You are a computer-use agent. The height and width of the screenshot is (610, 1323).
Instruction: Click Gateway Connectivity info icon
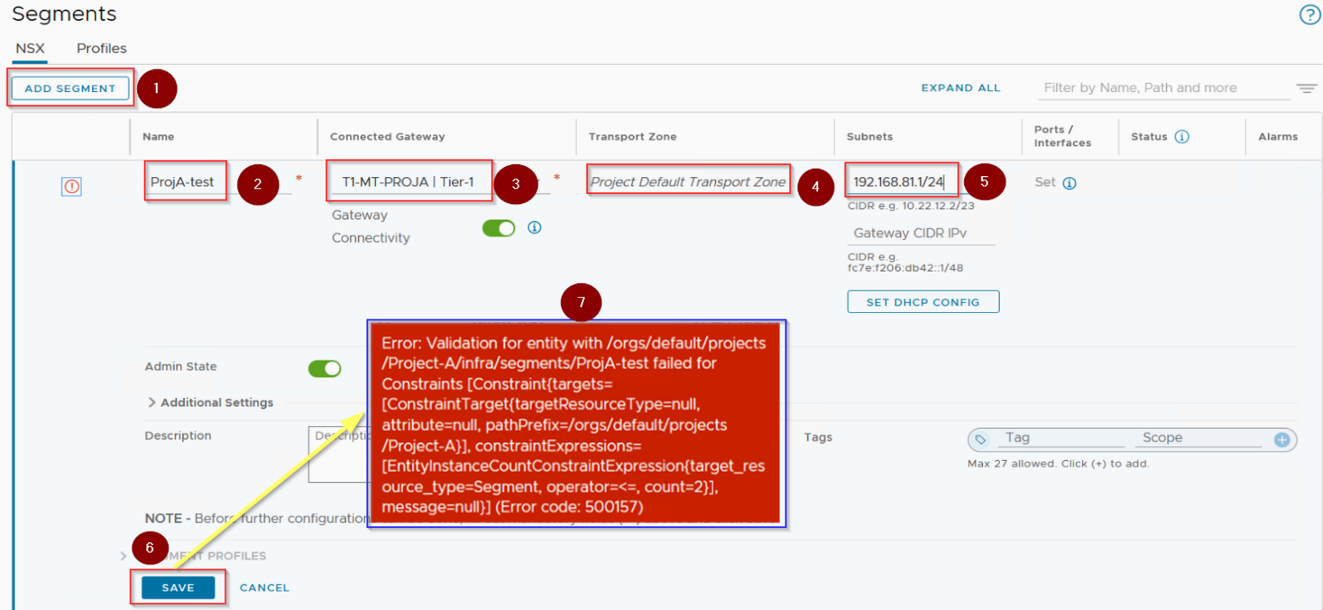(x=534, y=228)
